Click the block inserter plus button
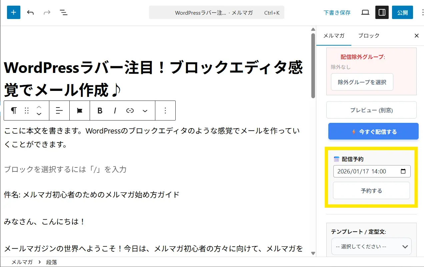 (x=14, y=12)
